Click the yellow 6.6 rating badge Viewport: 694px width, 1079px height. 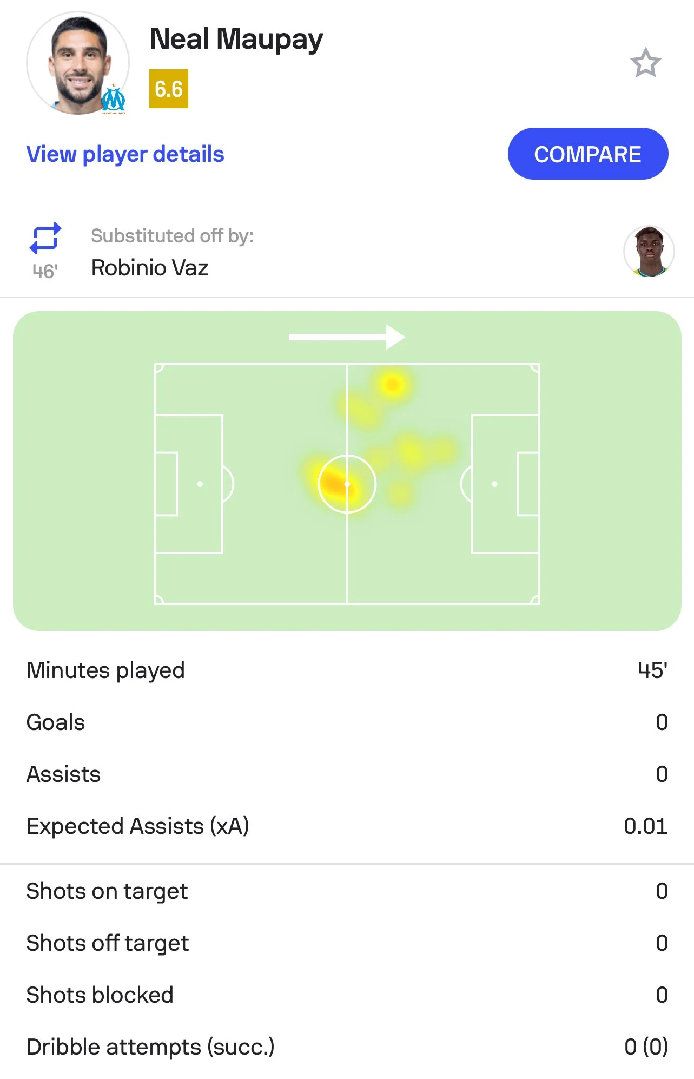169,89
